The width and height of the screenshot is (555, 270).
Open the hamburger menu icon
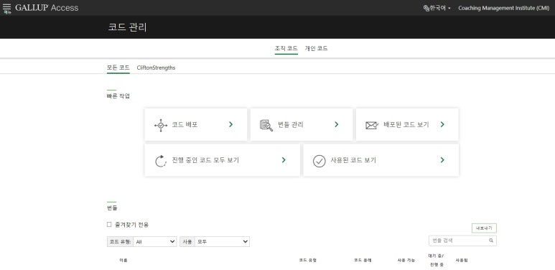pos(6,7)
